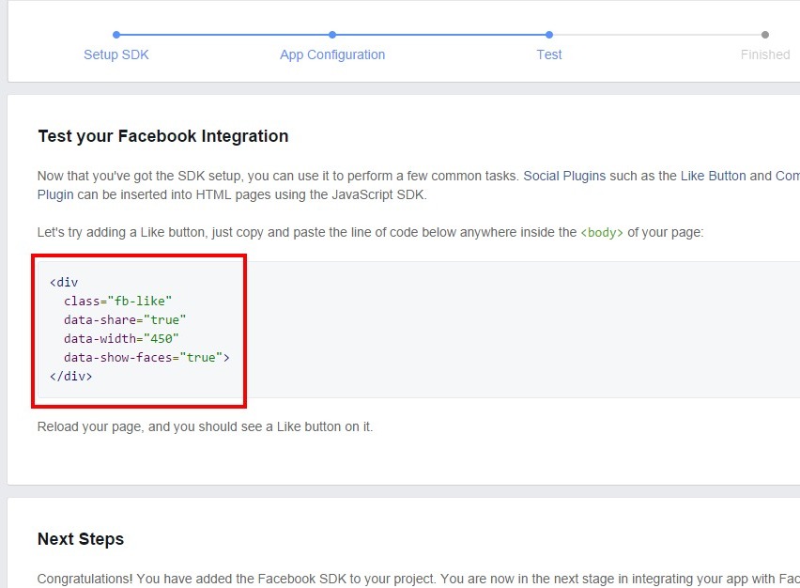The width and height of the screenshot is (800, 588).
Task: Open the App Configuration step
Action: 332,54
